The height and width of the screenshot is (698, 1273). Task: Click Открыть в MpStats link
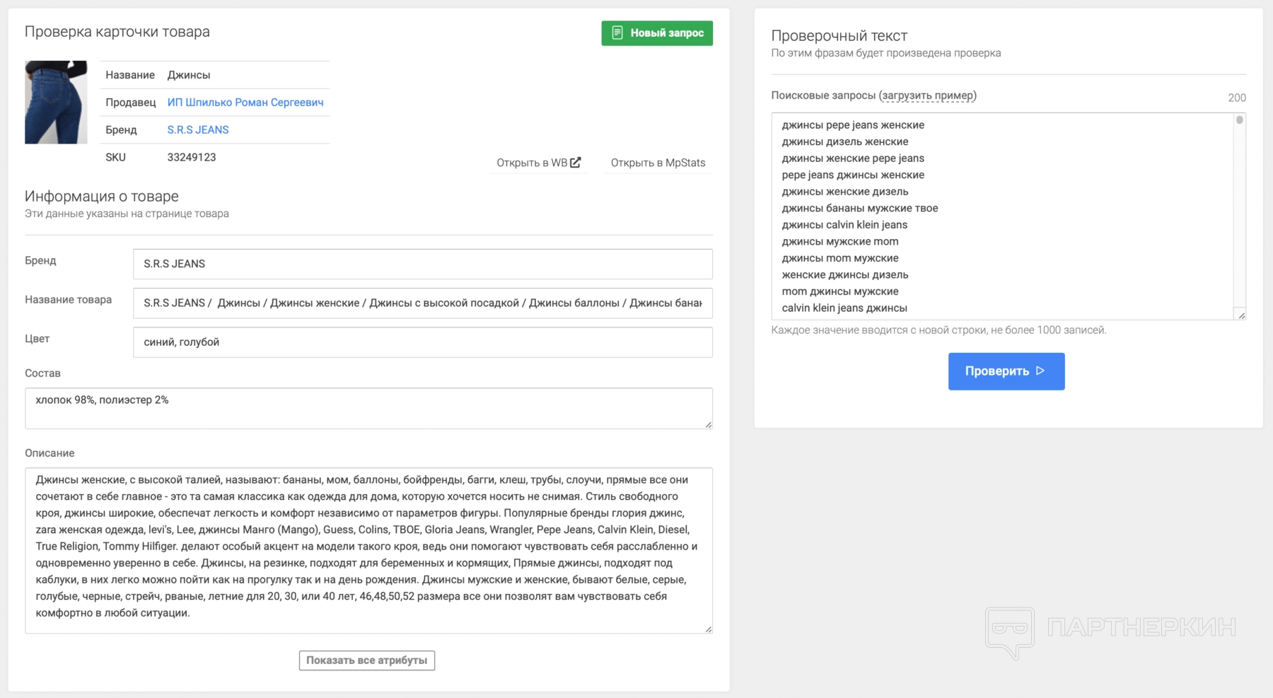(658, 163)
